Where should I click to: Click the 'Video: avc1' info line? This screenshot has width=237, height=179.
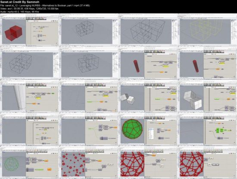(29, 9)
